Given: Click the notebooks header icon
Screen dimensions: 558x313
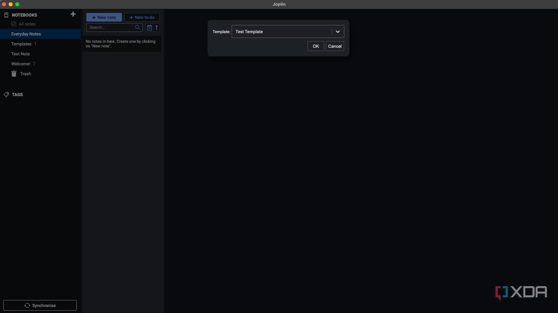Looking at the screenshot, I should (6, 15).
